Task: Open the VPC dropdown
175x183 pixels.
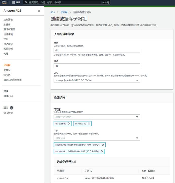Action: [x=97, y=80]
